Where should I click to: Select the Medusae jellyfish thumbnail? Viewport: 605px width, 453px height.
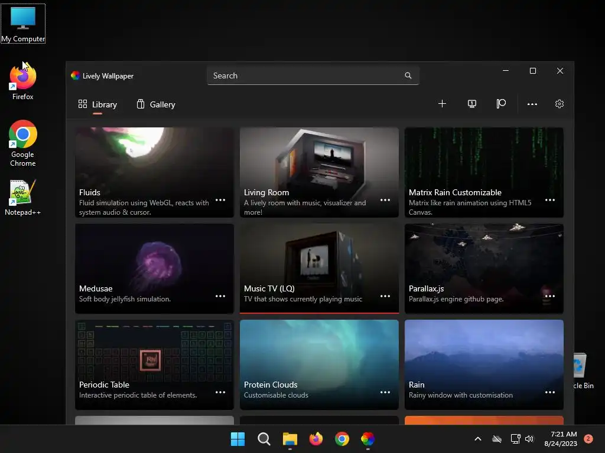click(x=154, y=268)
